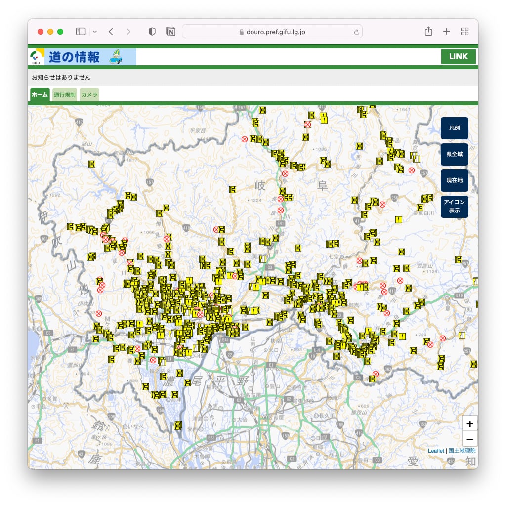Show the tab overview grid icon
506x506 pixels.
pyautogui.click(x=464, y=32)
